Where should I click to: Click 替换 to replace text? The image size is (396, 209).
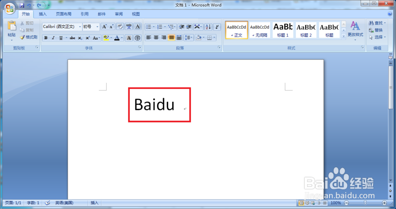[376, 30]
